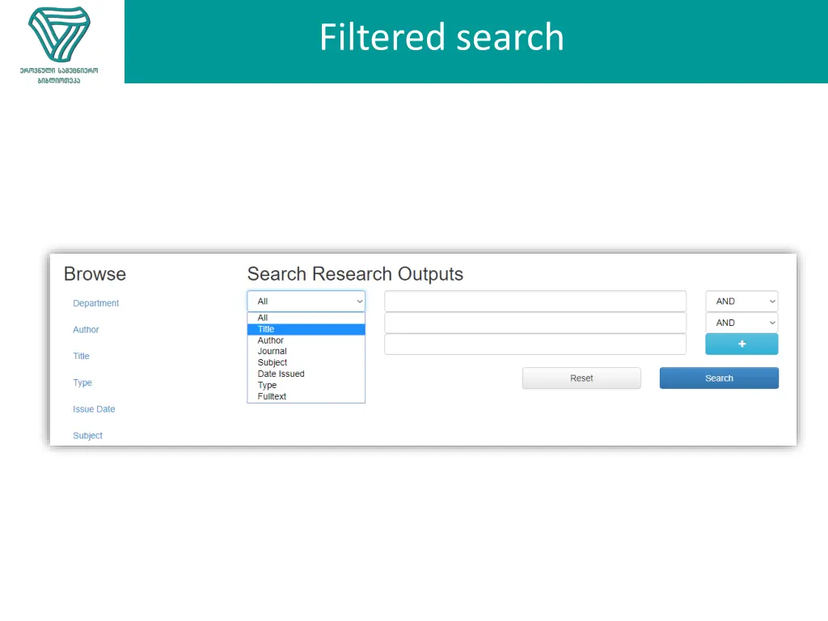Browse by Issue Date link

click(94, 409)
